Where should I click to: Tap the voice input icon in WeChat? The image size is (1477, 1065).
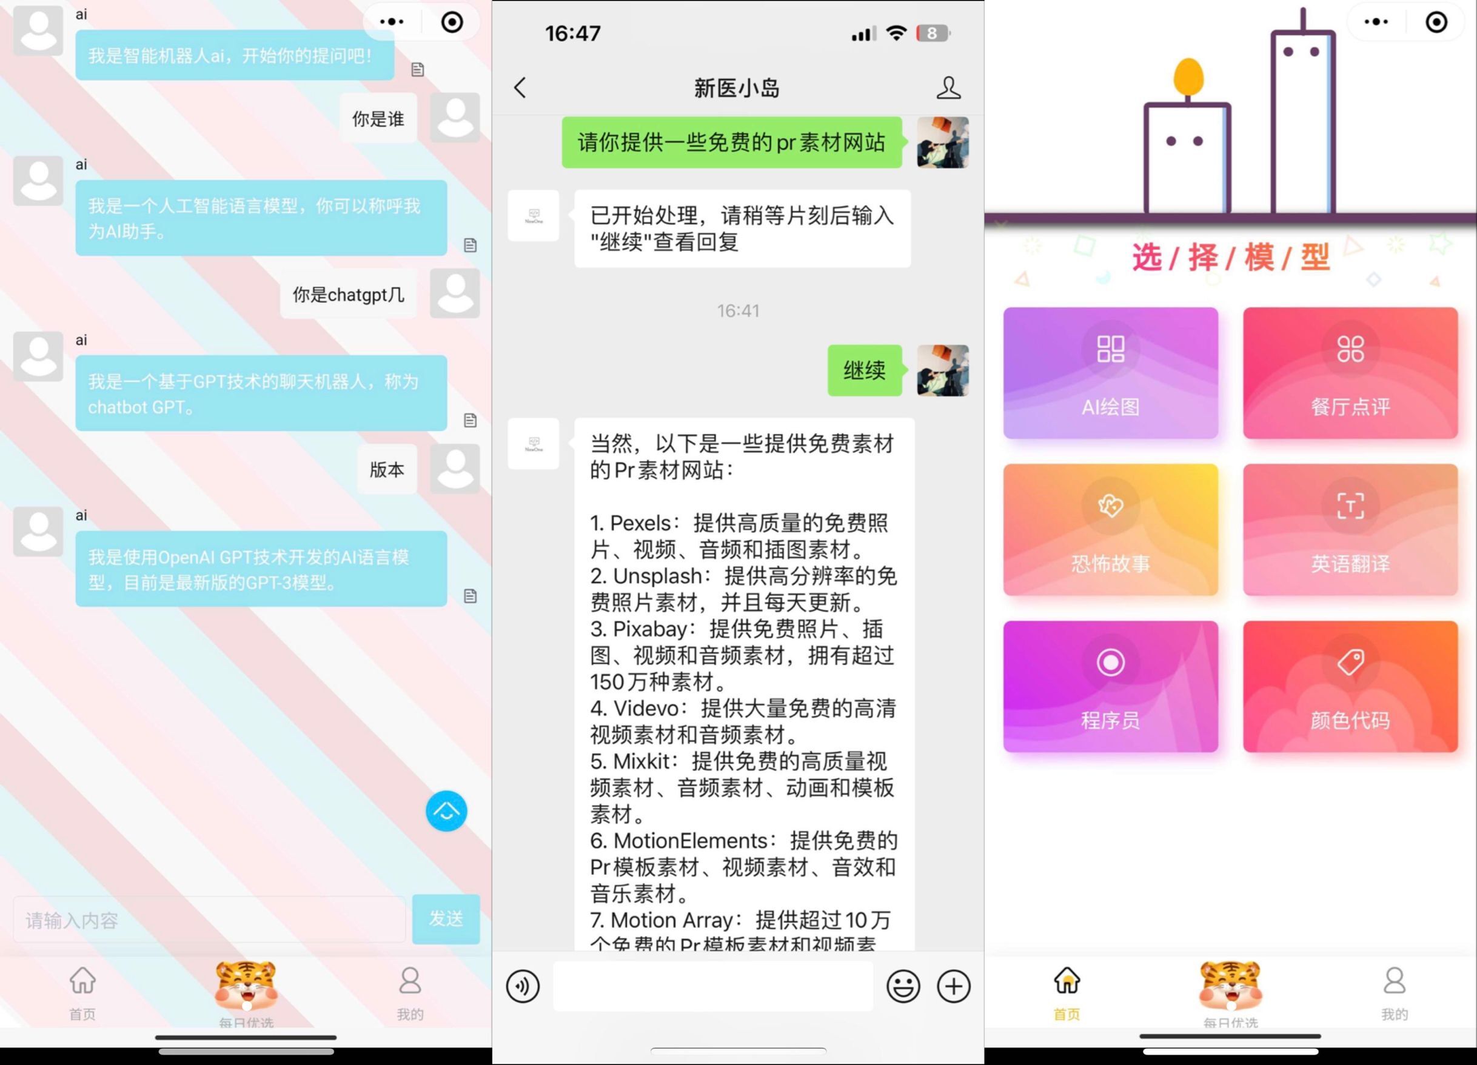[x=522, y=986]
